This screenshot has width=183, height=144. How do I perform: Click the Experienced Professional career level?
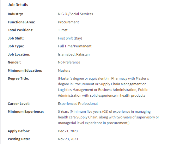coord(78,104)
